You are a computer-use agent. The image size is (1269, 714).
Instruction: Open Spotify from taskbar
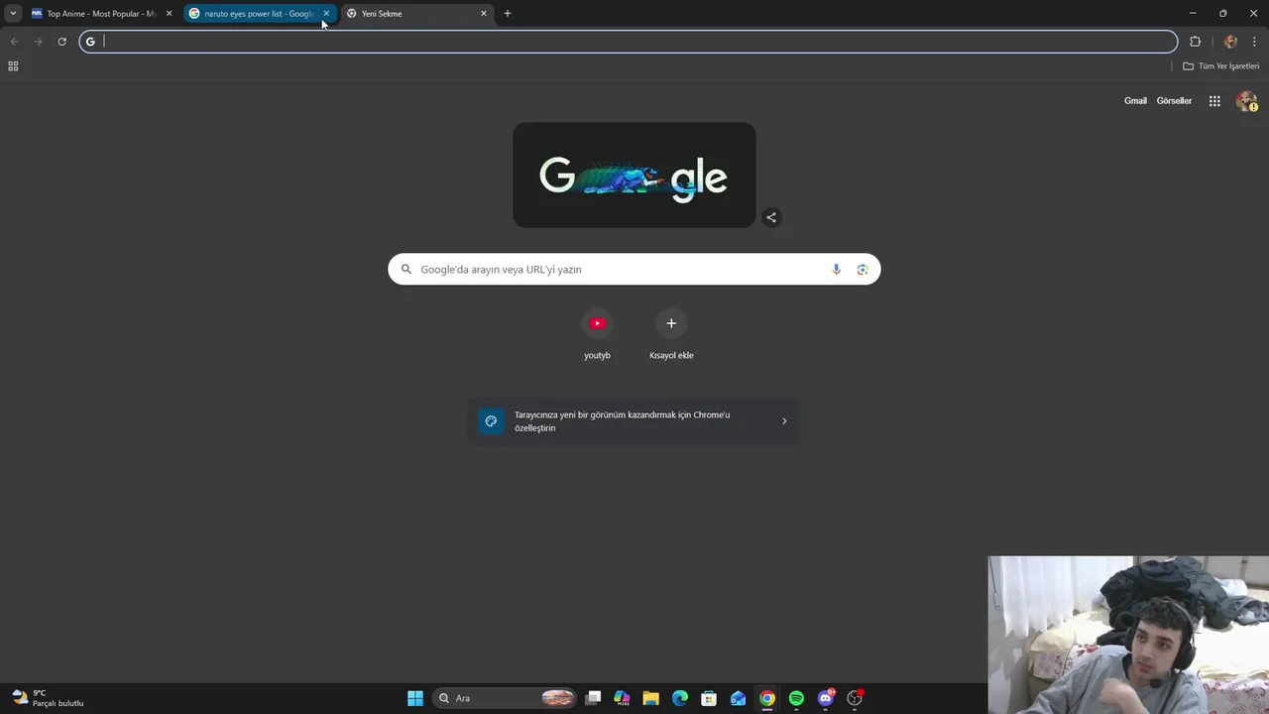(796, 698)
